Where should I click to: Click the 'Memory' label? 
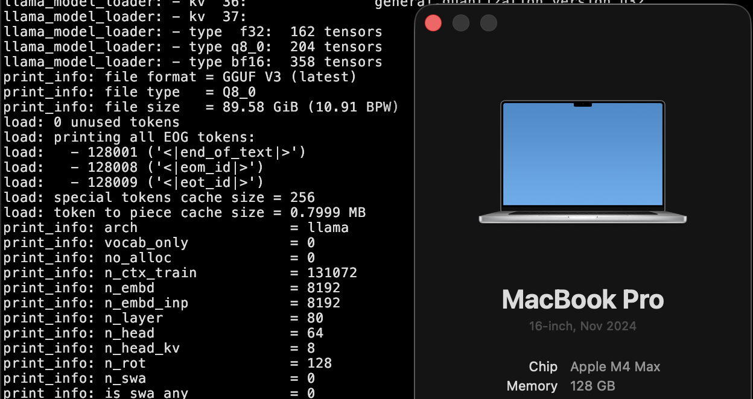pyautogui.click(x=532, y=386)
